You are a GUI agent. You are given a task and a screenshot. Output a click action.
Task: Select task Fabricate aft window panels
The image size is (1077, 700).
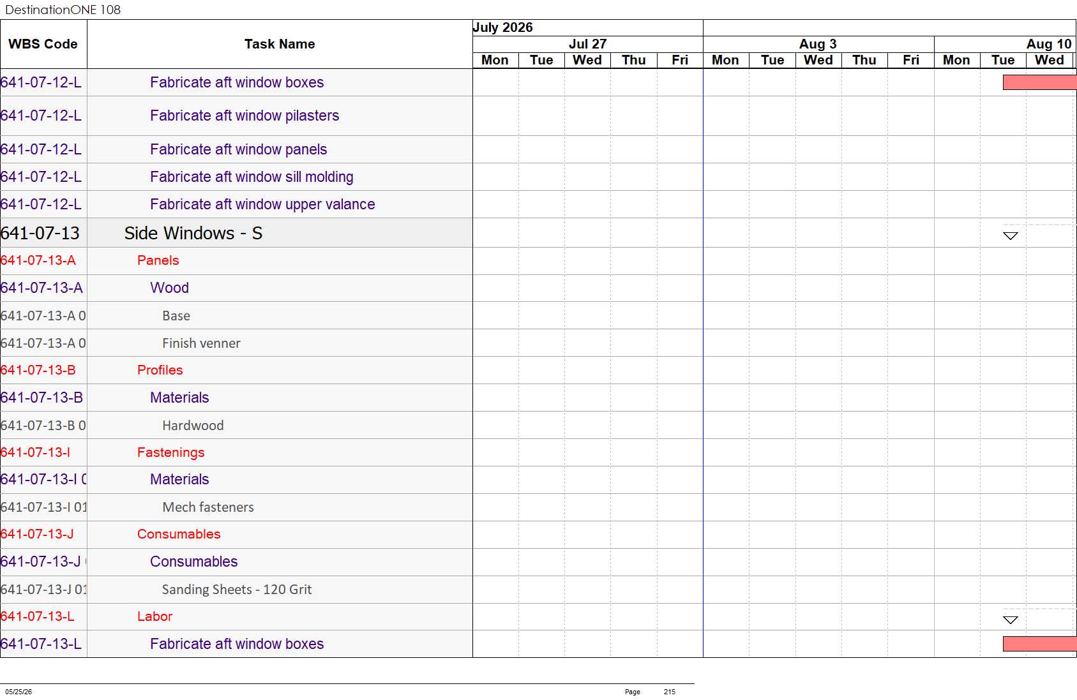[x=238, y=149]
